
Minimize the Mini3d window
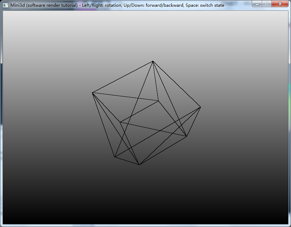tap(257, 4)
